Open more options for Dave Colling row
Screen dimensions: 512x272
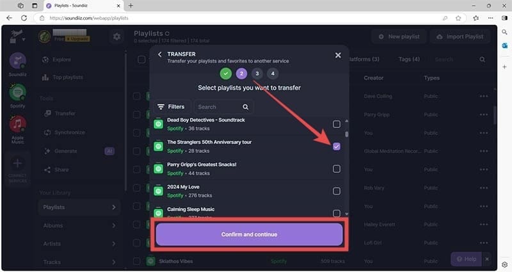click(x=484, y=97)
